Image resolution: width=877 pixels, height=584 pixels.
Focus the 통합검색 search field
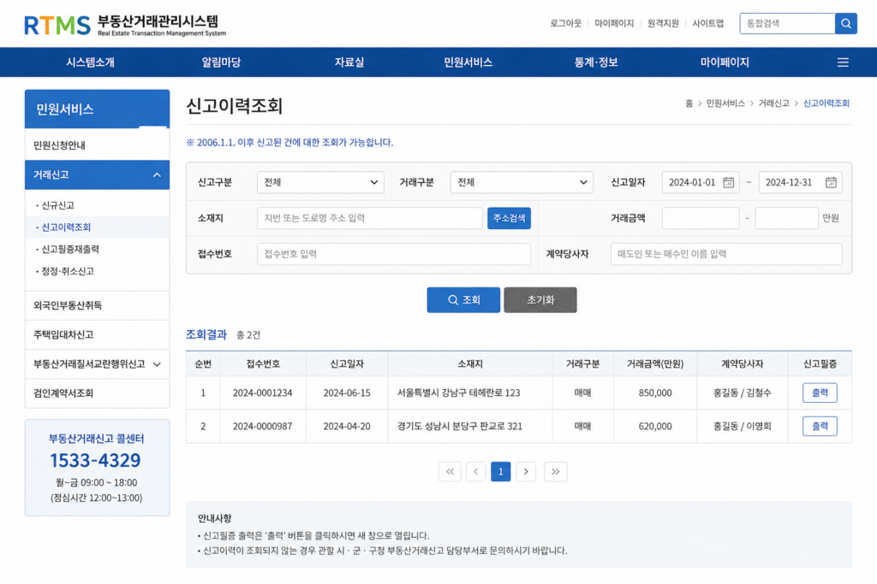[788, 23]
